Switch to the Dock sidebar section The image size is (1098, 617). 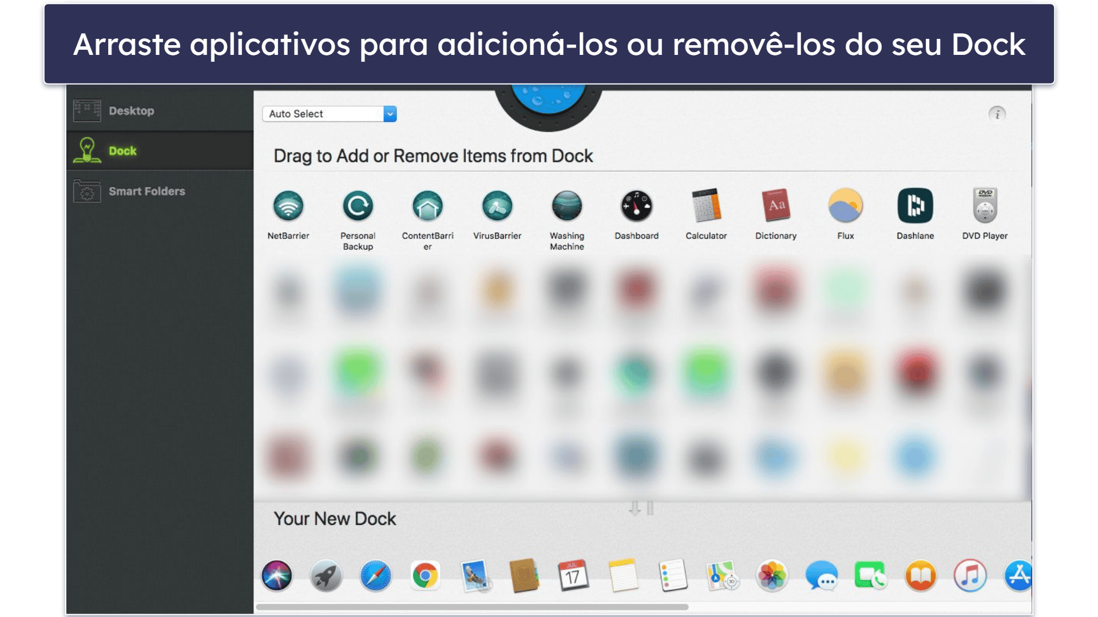point(160,151)
